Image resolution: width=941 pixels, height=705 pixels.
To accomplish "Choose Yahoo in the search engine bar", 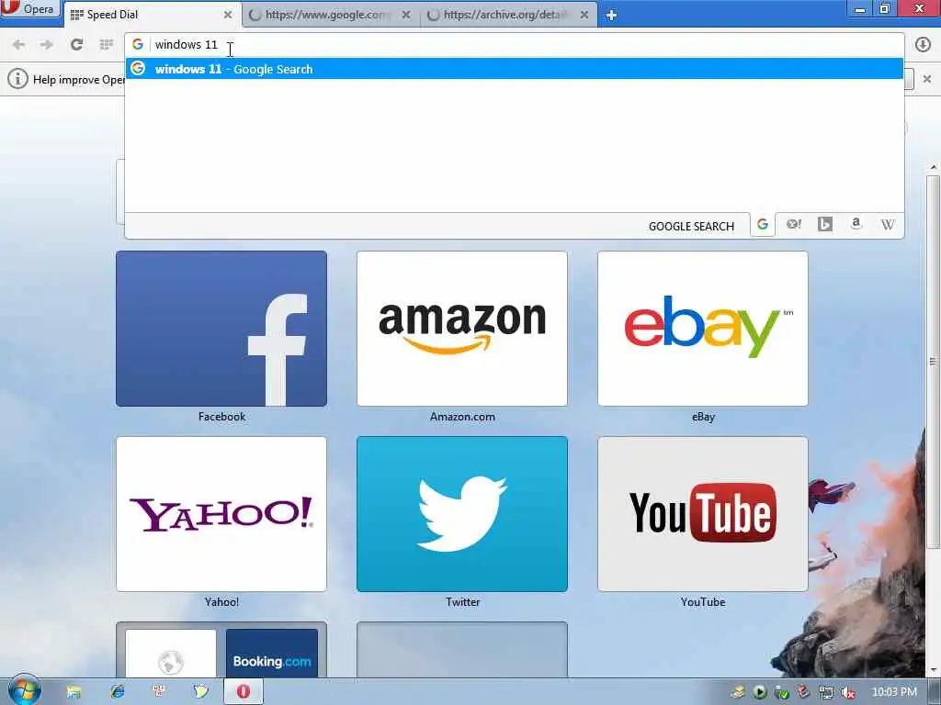I will pos(794,225).
